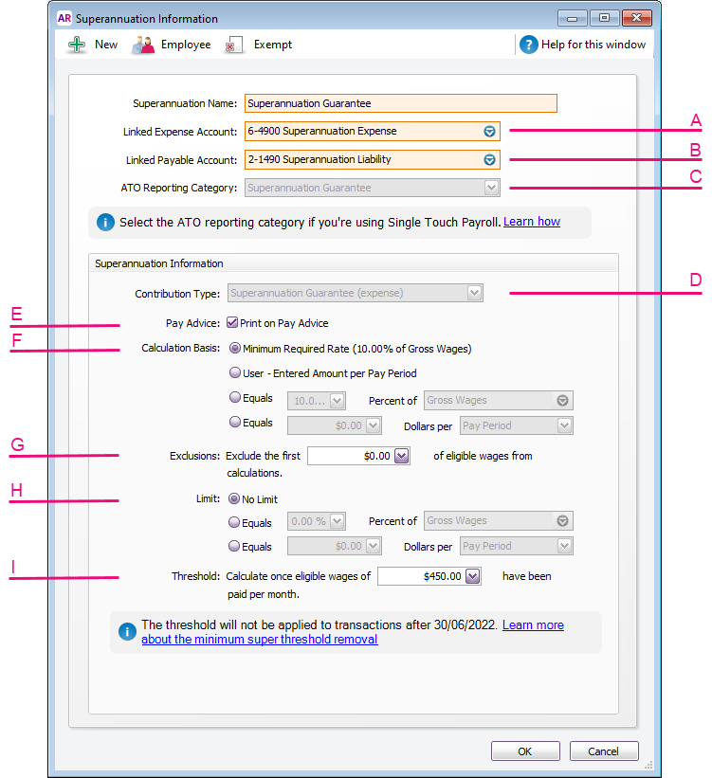Choose the No Limit radio option
The height and width of the screenshot is (778, 712).
[235, 499]
